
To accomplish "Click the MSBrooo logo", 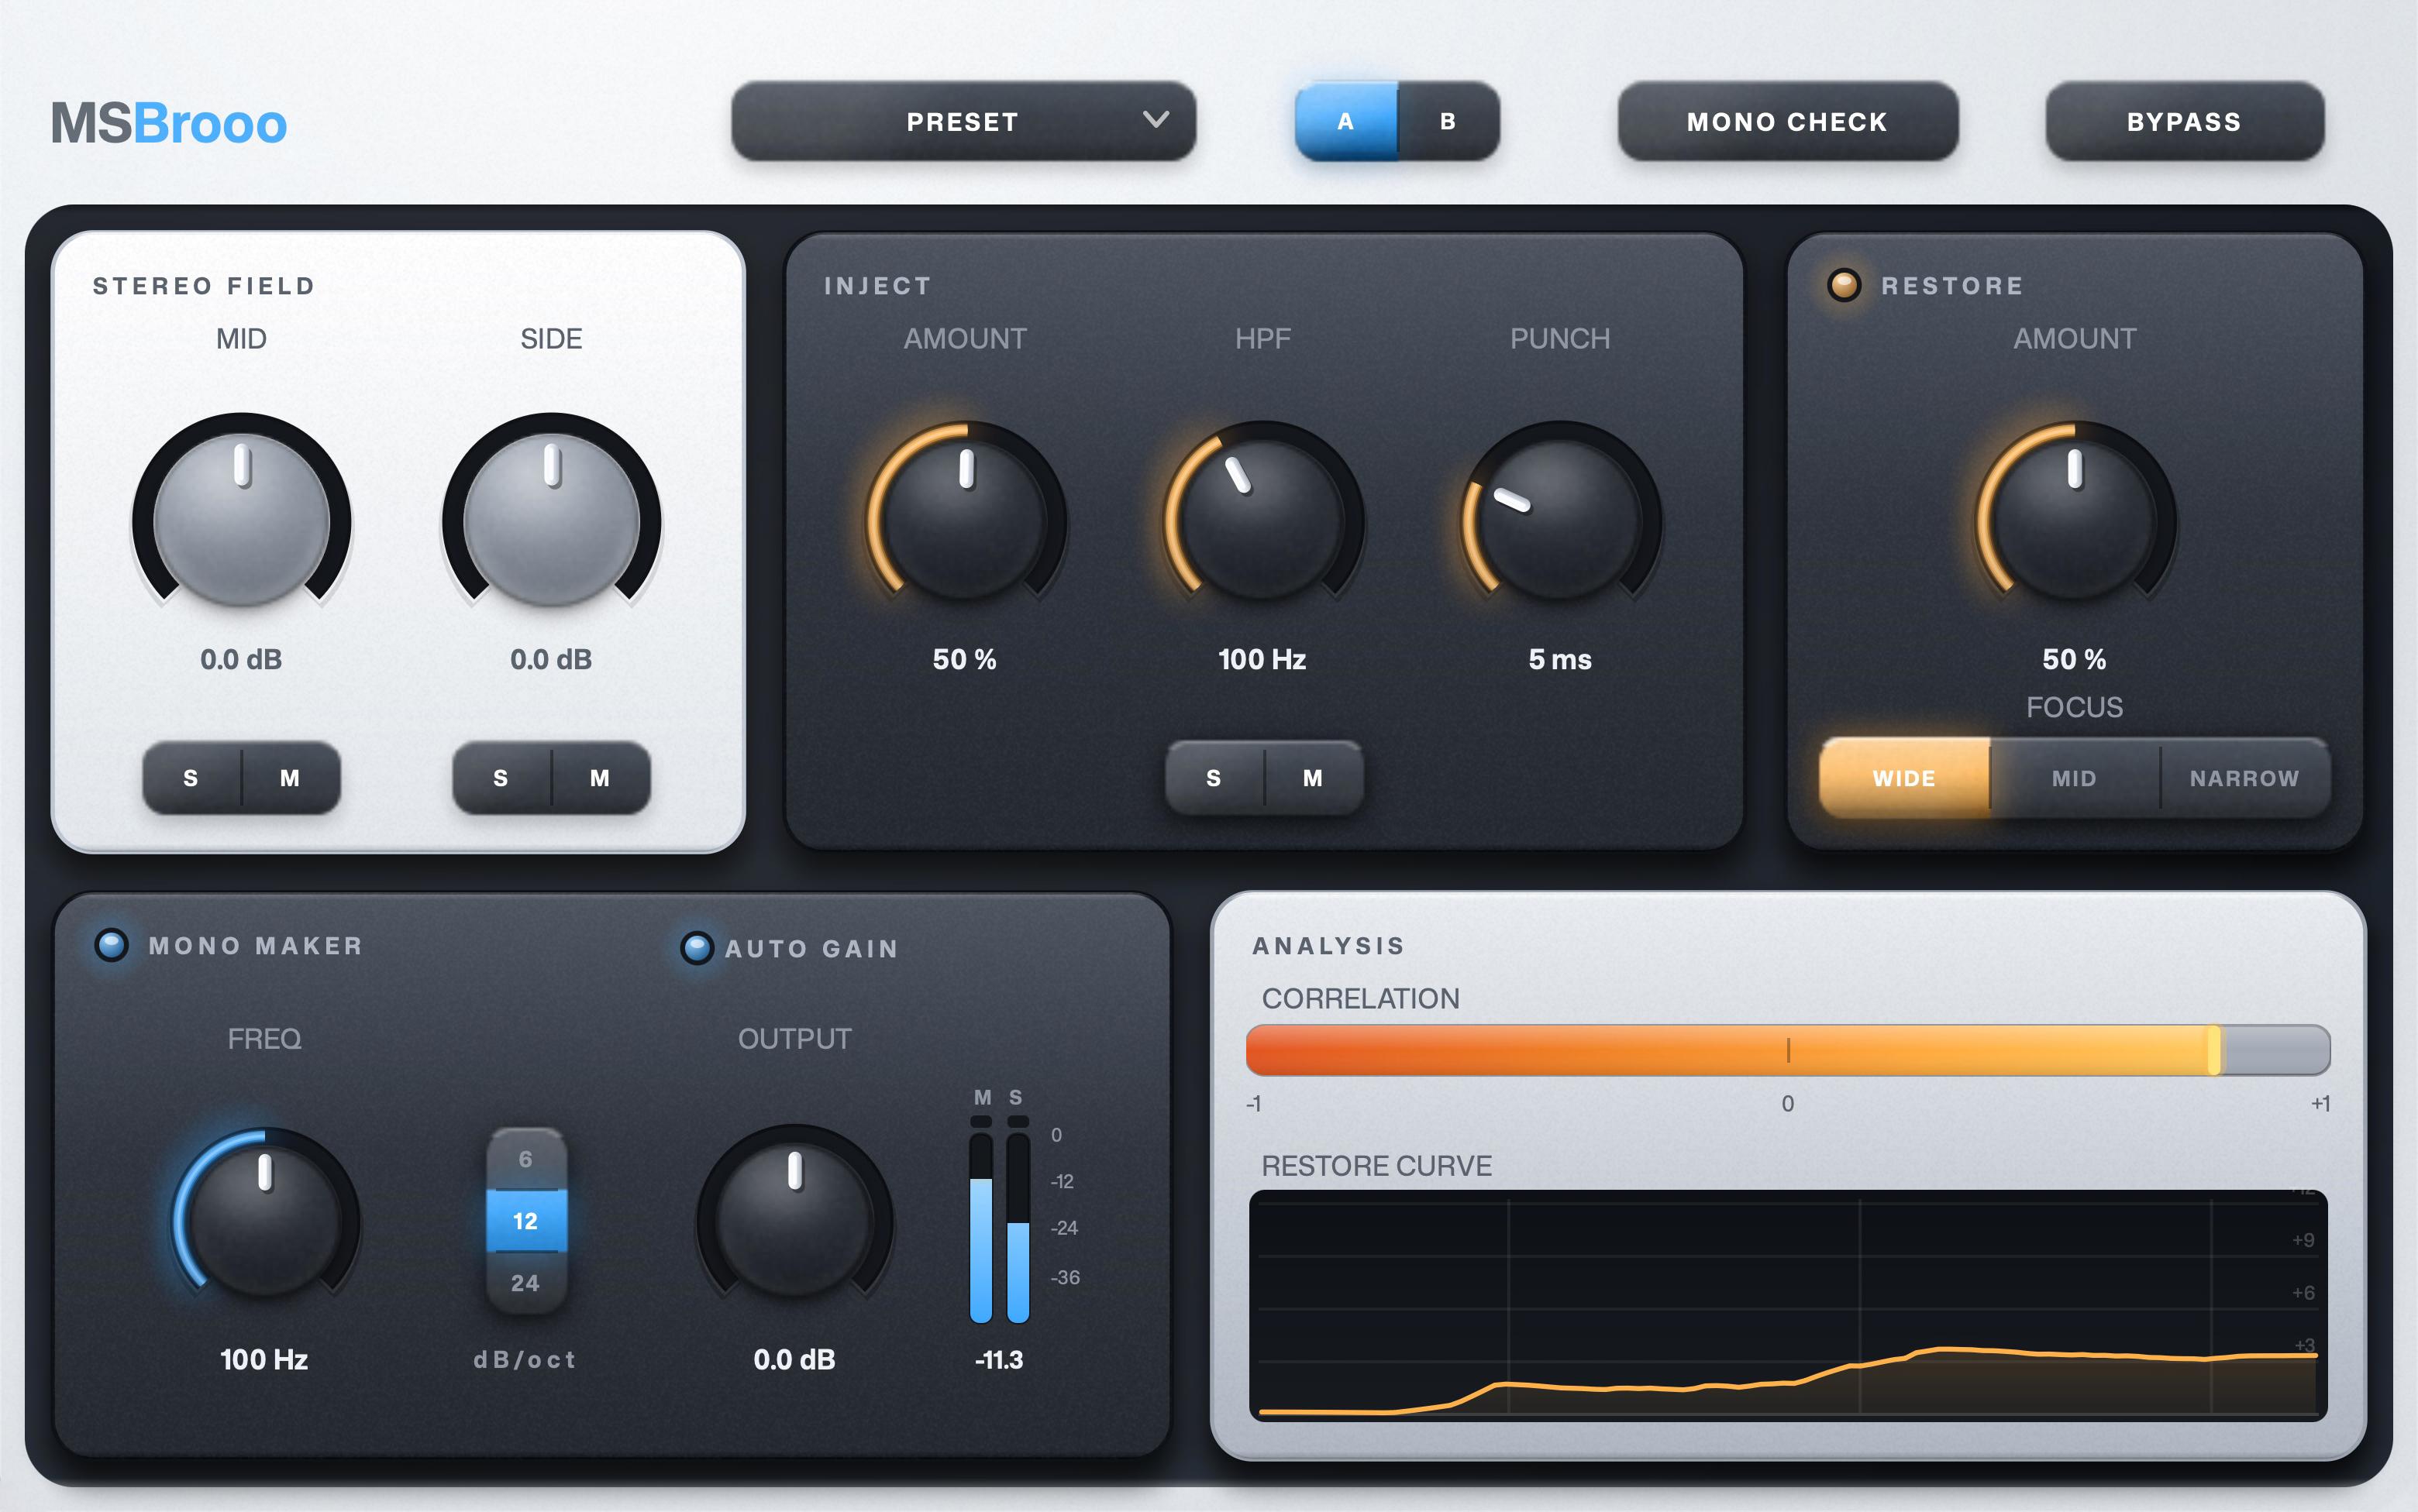I will 169,124.
